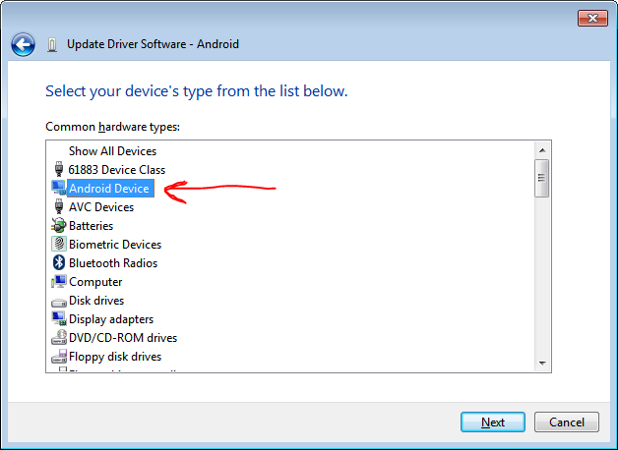Go back using the back arrow
Image resolution: width=618 pixels, height=450 pixels.
coord(24,44)
